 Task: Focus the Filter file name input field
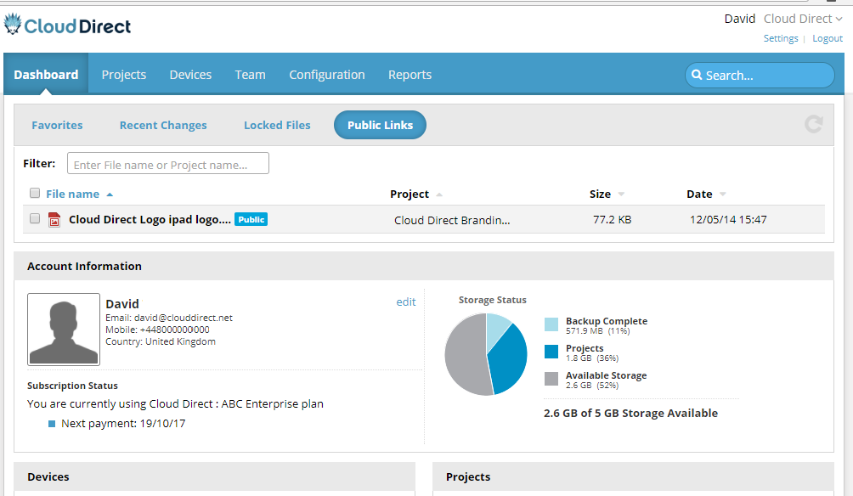click(x=168, y=163)
